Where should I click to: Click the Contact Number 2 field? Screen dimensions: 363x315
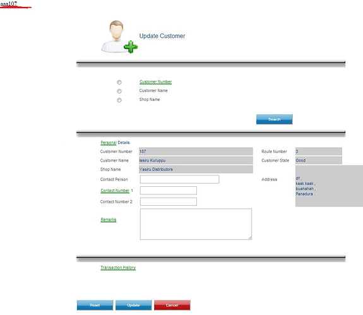click(x=169, y=201)
